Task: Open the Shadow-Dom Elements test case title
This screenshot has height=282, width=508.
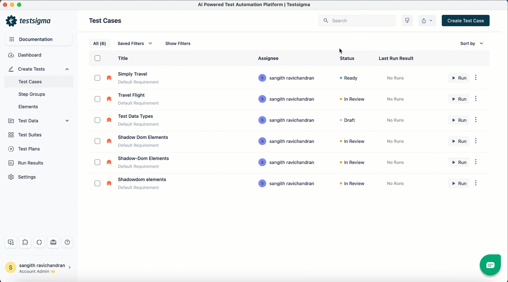Action: (x=143, y=158)
